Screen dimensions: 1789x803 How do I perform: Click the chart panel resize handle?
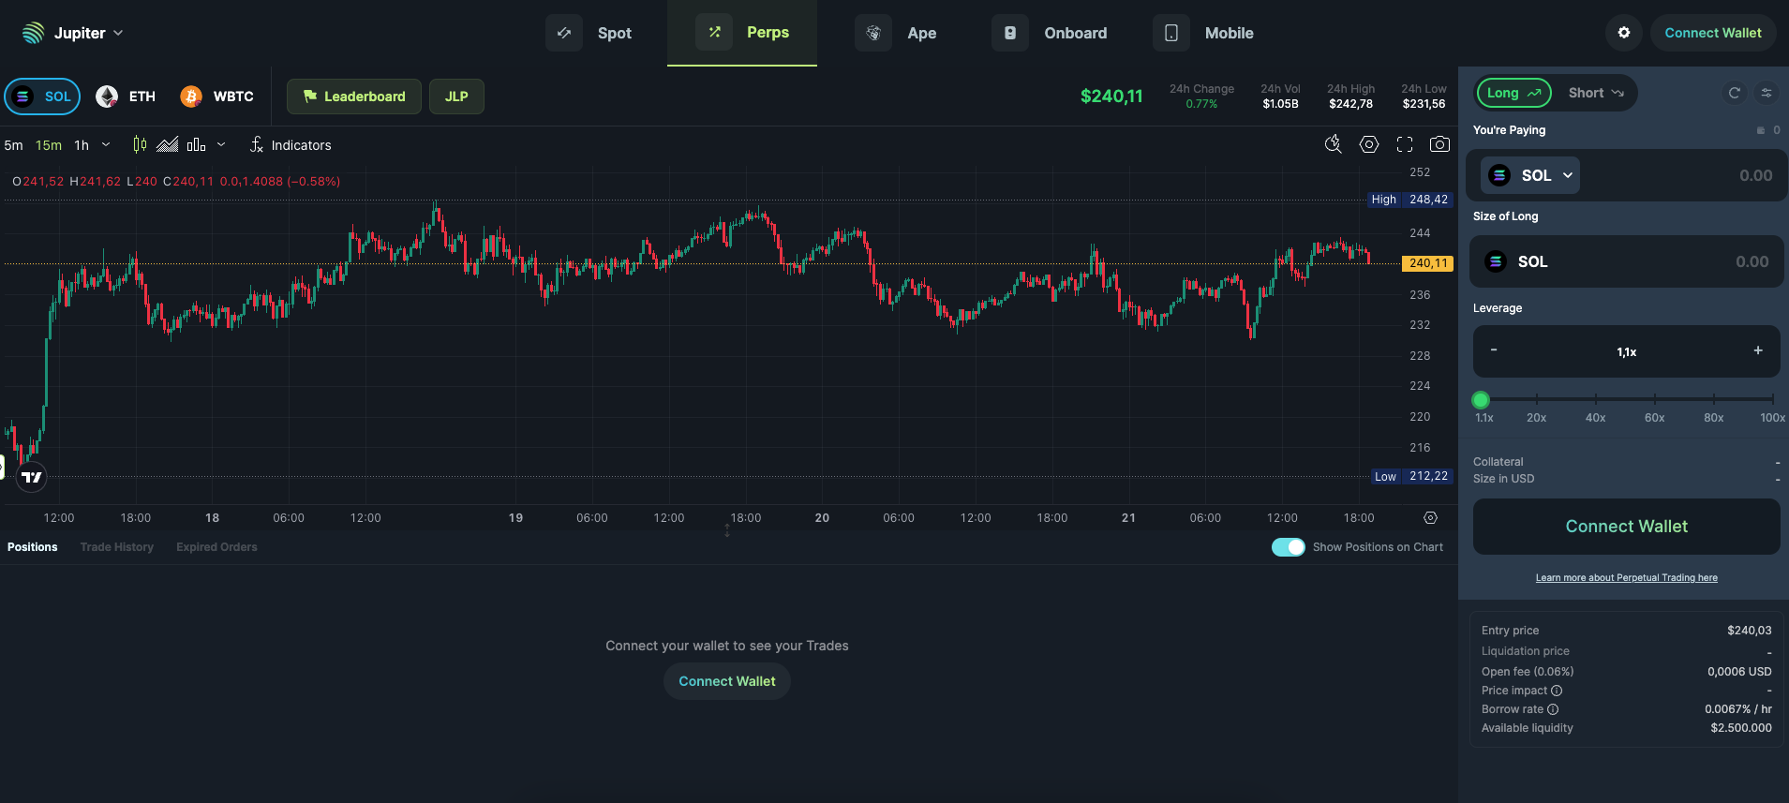point(727,530)
